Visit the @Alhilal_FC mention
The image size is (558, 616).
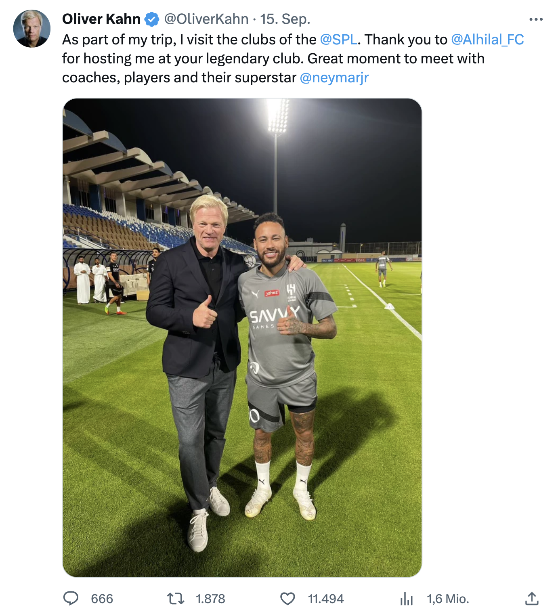click(x=487, y=40)
